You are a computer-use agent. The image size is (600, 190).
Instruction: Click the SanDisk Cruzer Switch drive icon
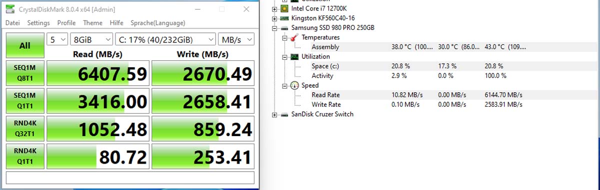(284, 114)
